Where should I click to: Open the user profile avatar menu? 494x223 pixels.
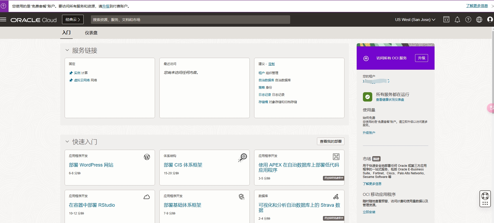click(490, 20)
